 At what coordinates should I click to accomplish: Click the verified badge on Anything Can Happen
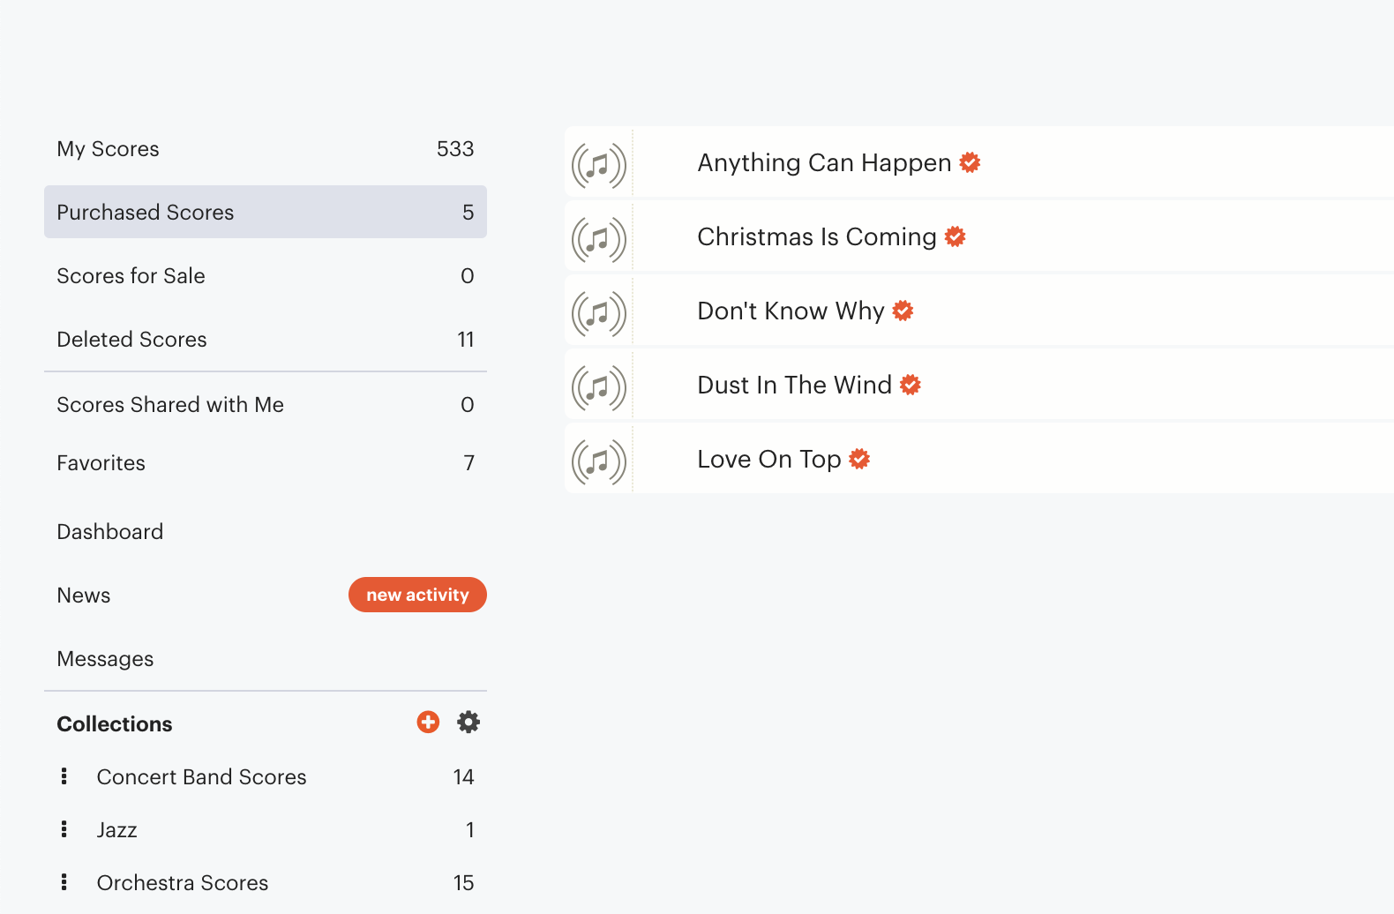click(970, 162)
